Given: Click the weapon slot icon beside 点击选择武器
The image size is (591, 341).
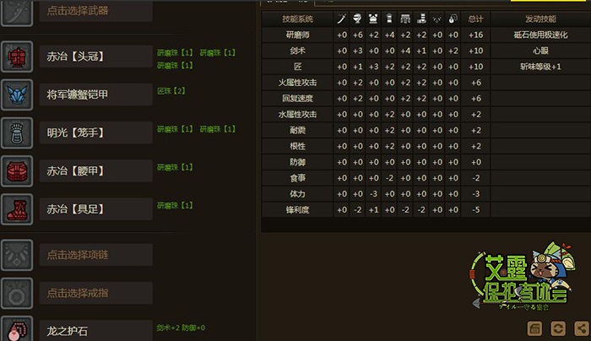Looking at the screenshot, I should [x=17, y=12].
